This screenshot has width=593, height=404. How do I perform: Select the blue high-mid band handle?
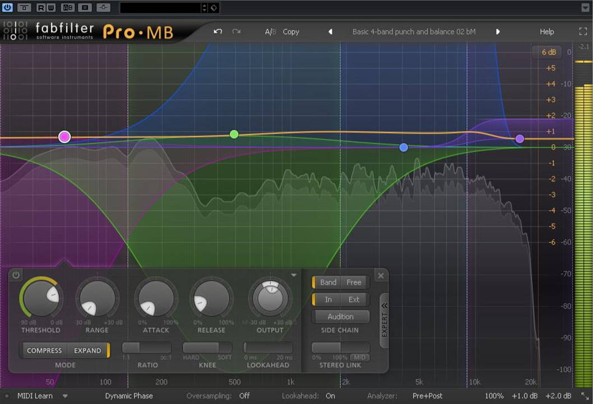(x=404, y=147)
